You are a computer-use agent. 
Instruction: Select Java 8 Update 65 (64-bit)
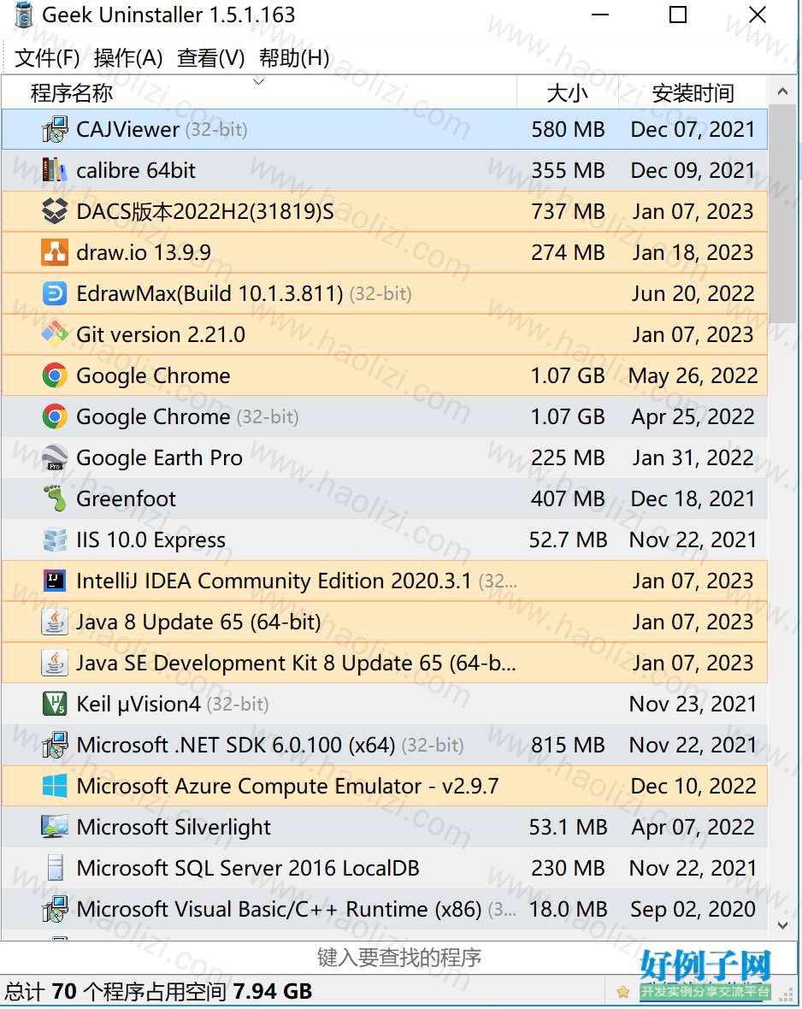tap(199, 622)
